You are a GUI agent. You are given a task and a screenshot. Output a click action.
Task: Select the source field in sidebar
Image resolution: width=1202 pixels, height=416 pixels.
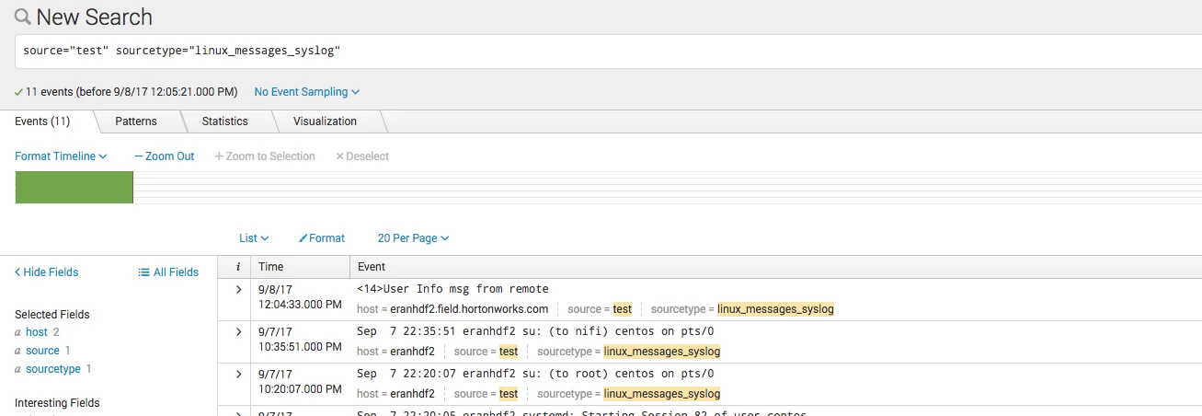(42, 351)
